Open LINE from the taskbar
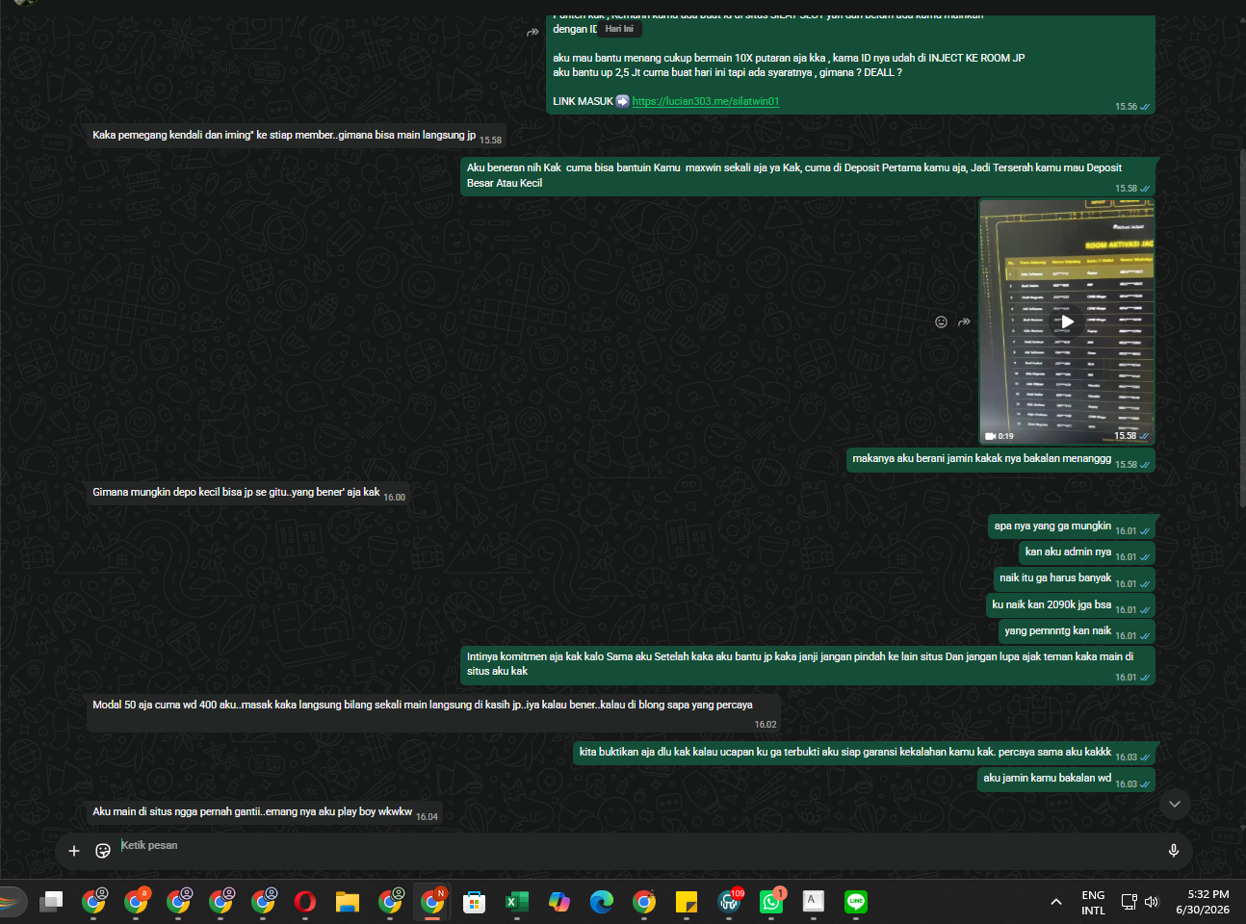 click(x=856, y=902)
